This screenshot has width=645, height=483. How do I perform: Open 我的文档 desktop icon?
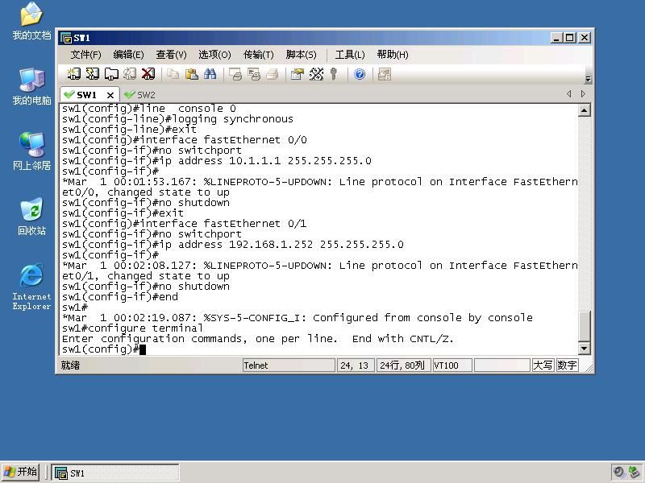[x=31, y=21]
